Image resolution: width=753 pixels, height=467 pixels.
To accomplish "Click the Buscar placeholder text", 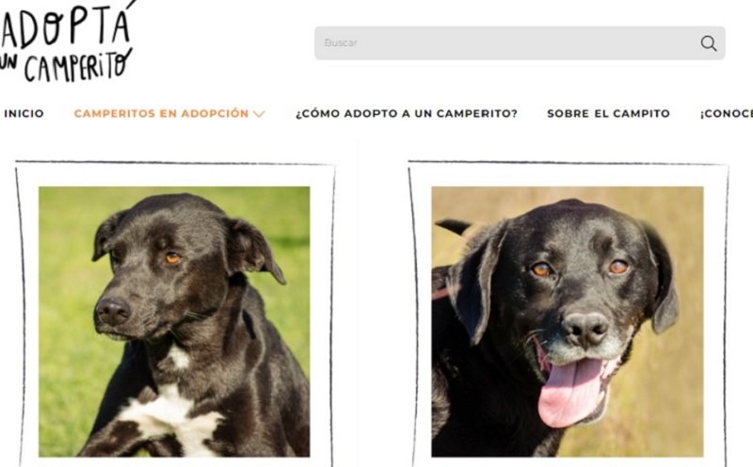I will coord(341,42).
